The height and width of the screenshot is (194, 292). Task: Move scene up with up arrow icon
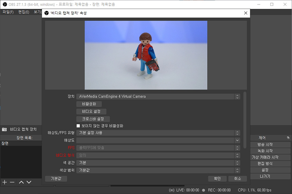(x=21, y=182)
